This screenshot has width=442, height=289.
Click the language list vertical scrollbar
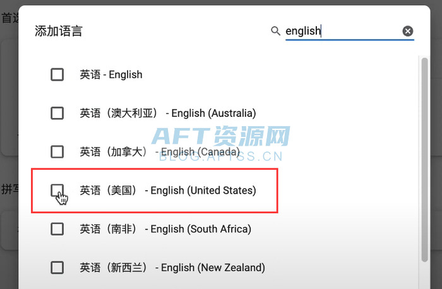[x=424, y=158]
